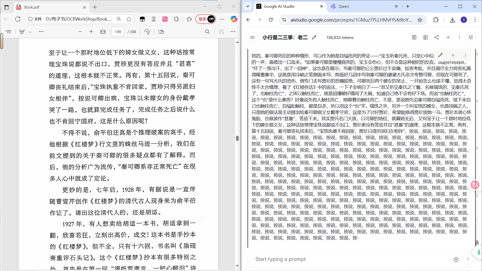Toggle AI Studio compare mode icon
482x271 pixels.
click(425, 37)
